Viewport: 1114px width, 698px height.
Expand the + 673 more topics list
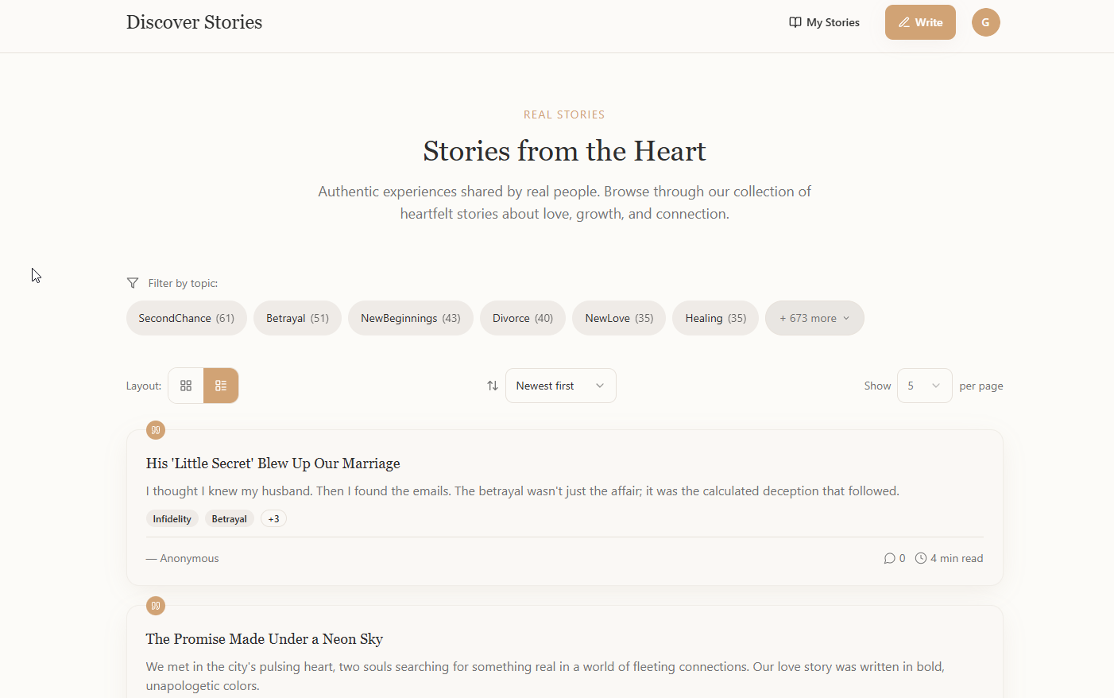[814, 318]
